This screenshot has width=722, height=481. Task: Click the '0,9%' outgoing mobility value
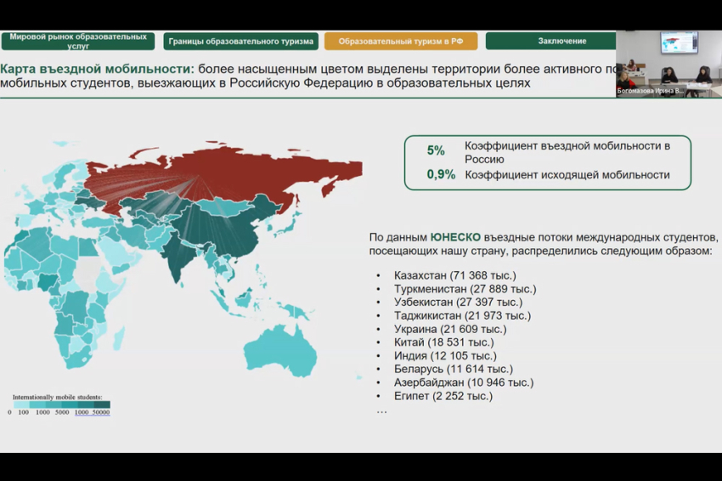point(441,174)
